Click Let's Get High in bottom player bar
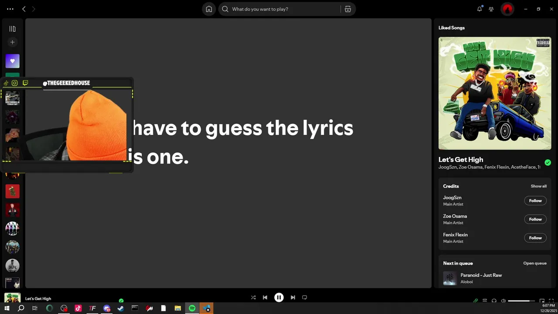The image size is (558, 314). coord(38,299)
